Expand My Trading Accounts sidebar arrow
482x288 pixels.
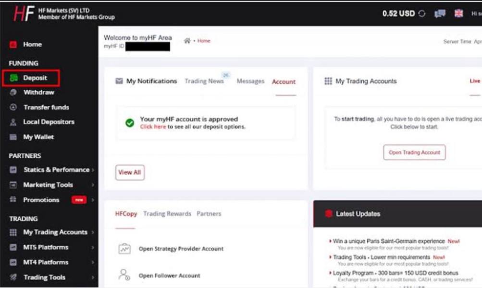pyautogui.click(x=93, y=232)
